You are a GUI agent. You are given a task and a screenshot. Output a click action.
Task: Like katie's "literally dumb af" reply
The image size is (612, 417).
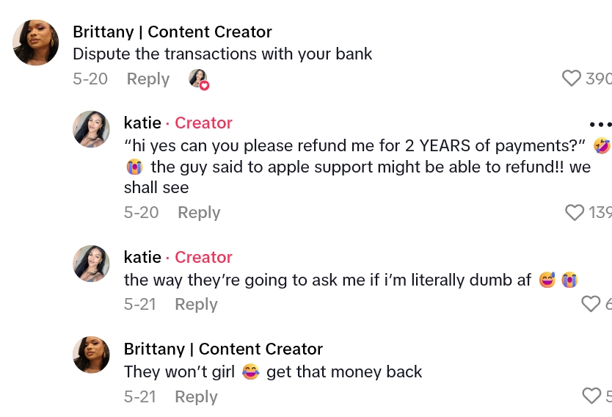pos(590,304)
